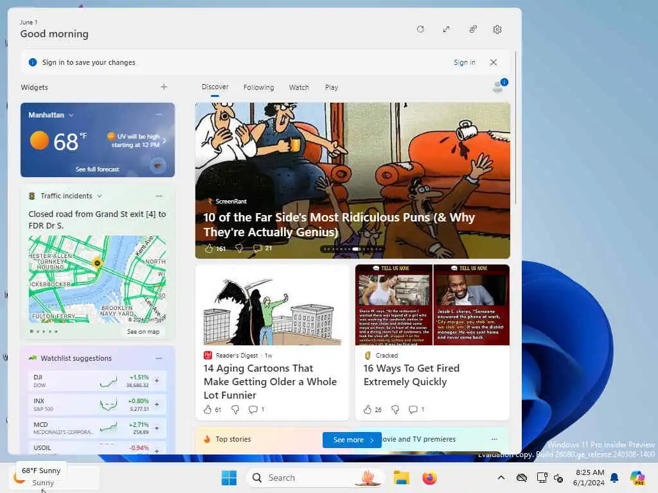Click the widgets board scrollbar
Screen dimensions: 658x493
(x=515, y=128)
